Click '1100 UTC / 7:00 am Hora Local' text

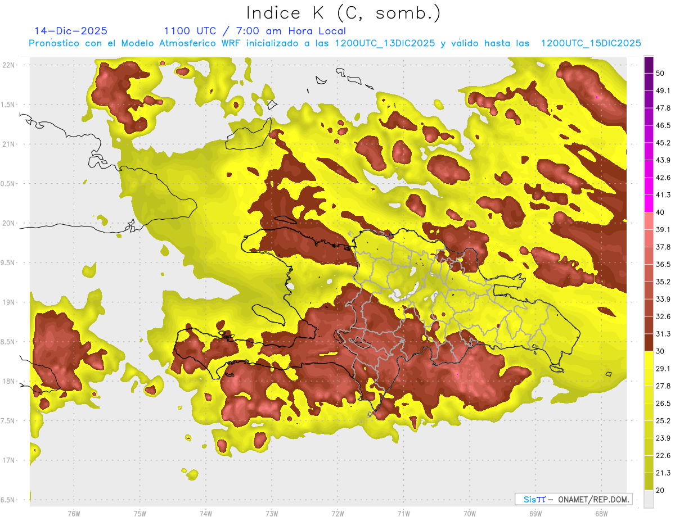(x=255, y=31)
